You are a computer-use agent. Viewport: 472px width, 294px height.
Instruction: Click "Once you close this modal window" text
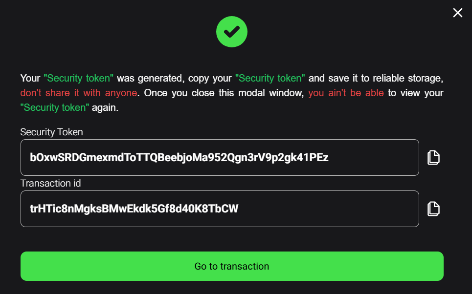pos(224,93)
